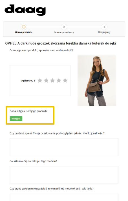This screenshot has height=201, width=128.
Task: Click the Ogółem 0 / 5 score label
Action: point(28,81)
